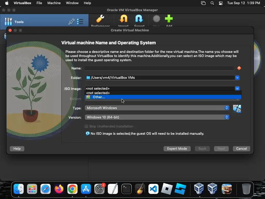Open Finder from the dock
265x199 pixels.
(x=19, y=189)
